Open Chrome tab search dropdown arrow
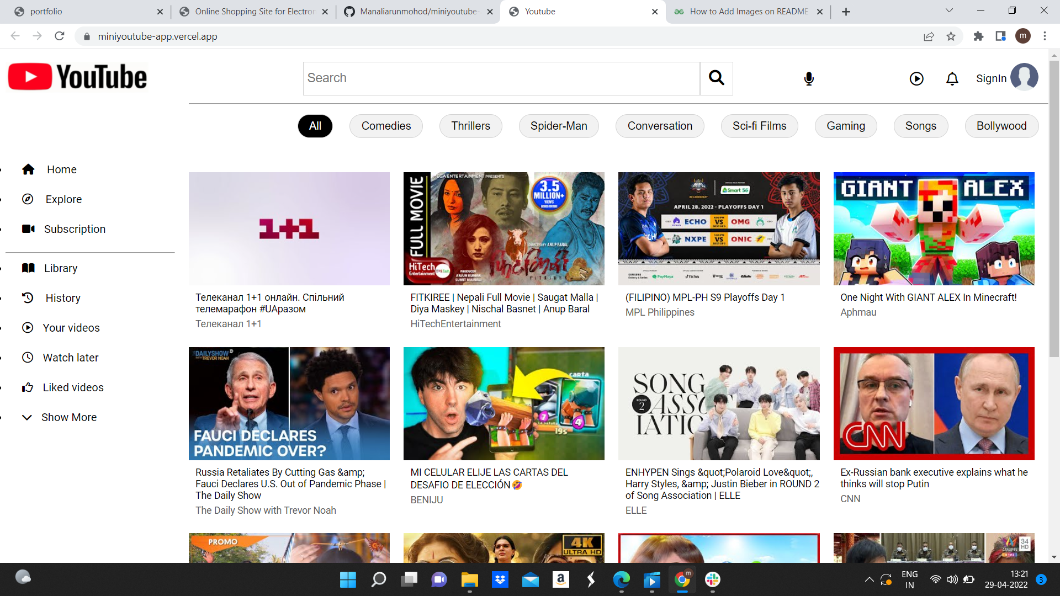Screen dimensions: 1060x596 948,10
